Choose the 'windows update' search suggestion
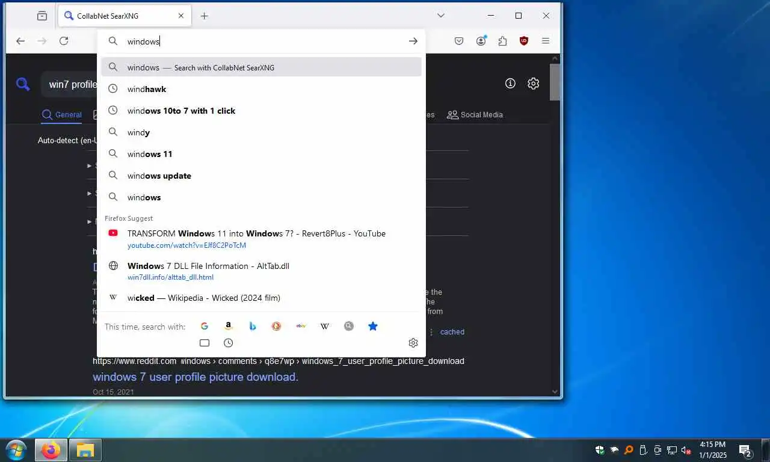 261,176
